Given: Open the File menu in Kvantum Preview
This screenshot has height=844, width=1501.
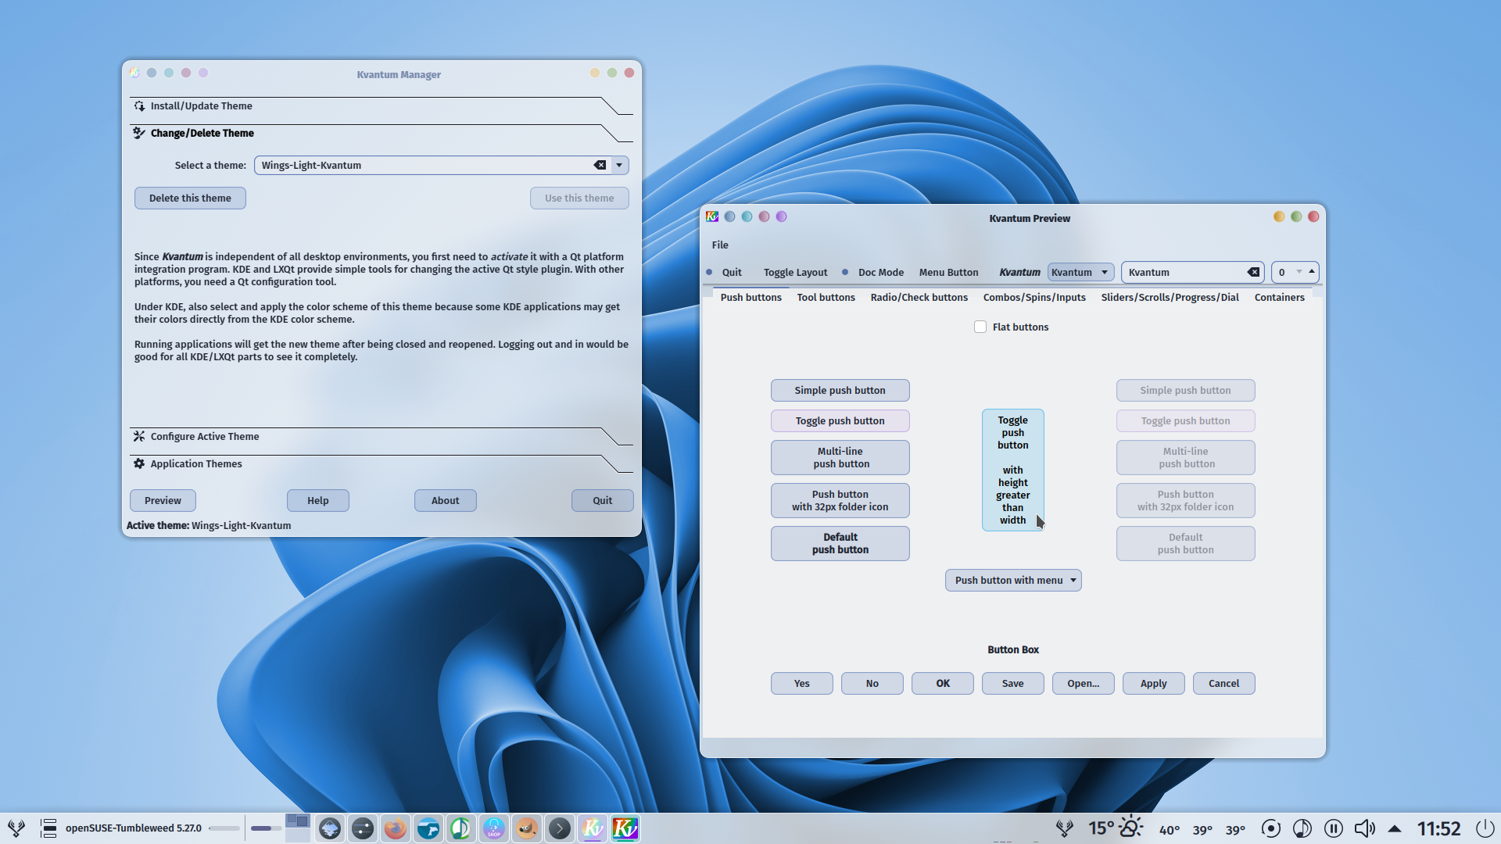Looking at the screenshot, I should (x=720, y=245).
